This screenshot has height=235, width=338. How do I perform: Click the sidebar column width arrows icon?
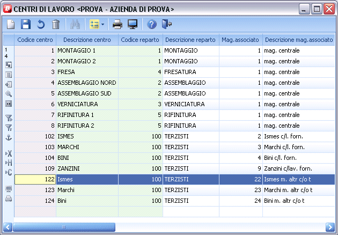pyautogui.click(x=9, y=104)
